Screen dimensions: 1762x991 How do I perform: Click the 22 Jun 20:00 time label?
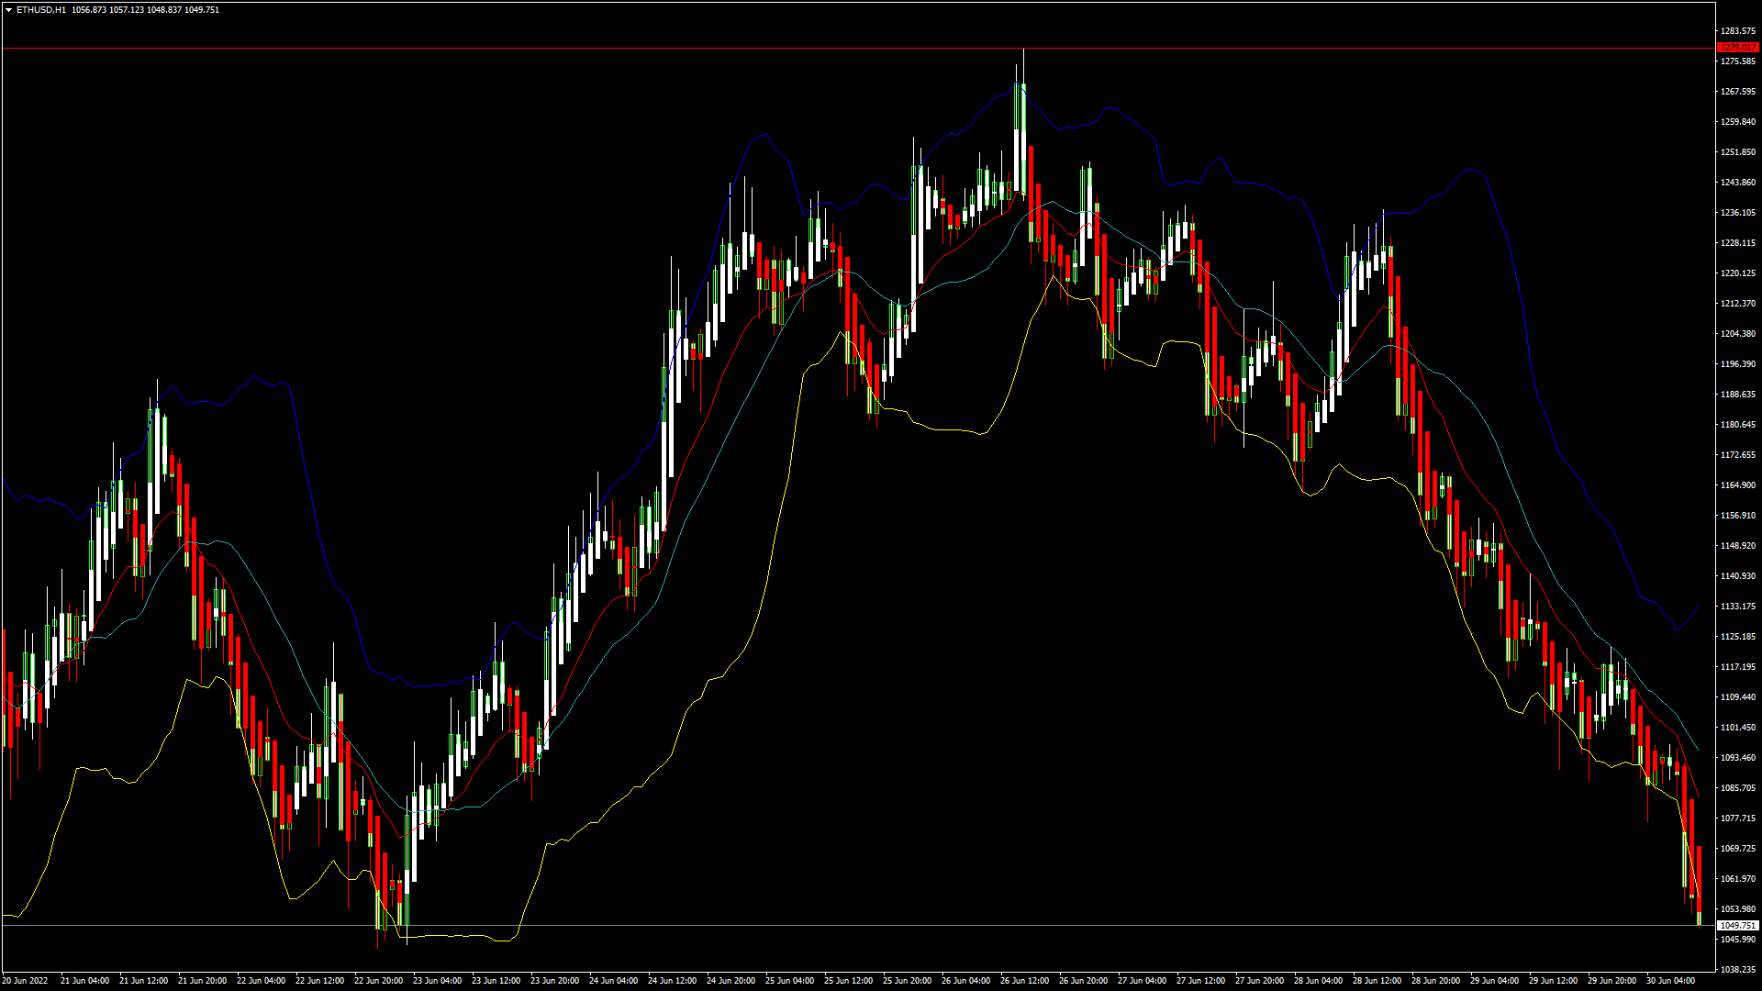pos(378,981)
